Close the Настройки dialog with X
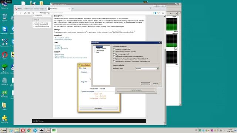The height and width of the screenshot is (133, 237). tap(160, 43)
